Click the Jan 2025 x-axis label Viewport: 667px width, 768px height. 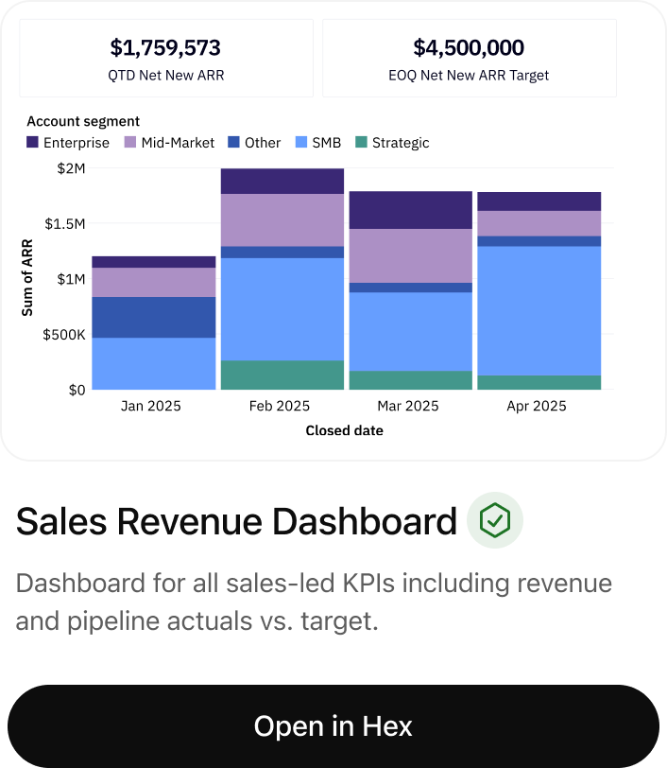click(x=151, y=406)
